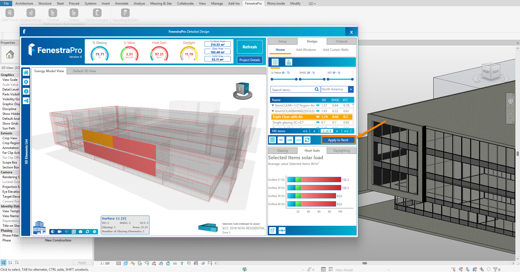Open Forma Connect ribbon tool
The height and width of the screenshot is (272, 520).
(x=97, y=15)
